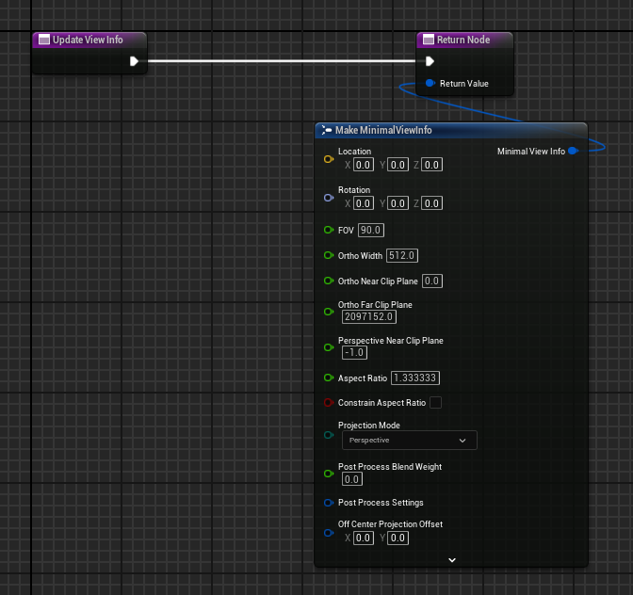
Task: Click the Location input pin
Action: (x=328, y=159)
